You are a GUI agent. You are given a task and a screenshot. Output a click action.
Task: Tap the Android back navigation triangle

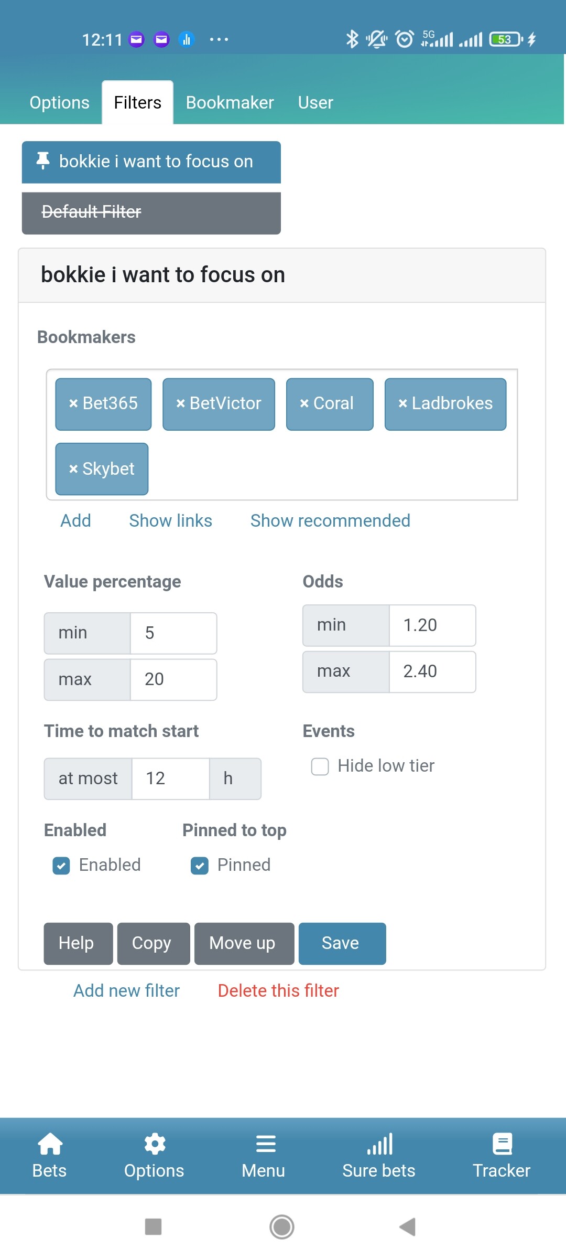tap(407, 1227)
